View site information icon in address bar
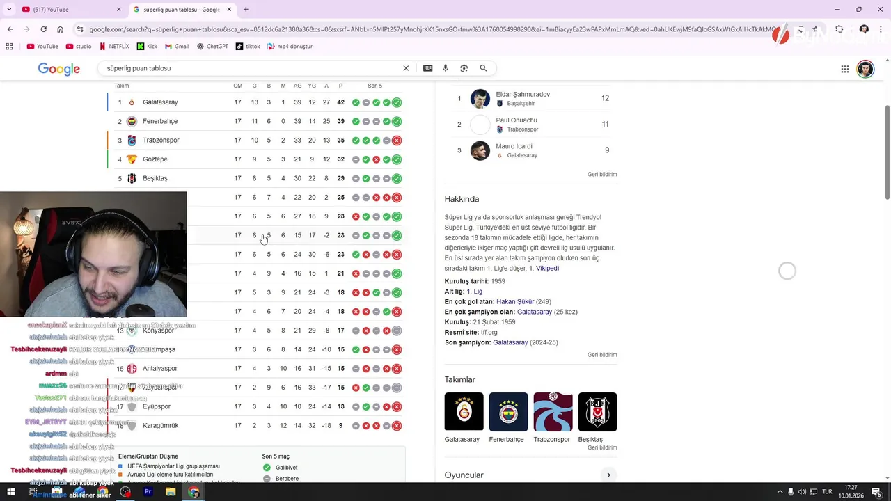Image resolution: width=891 pixels, height=501 pixels. [81, 29]
